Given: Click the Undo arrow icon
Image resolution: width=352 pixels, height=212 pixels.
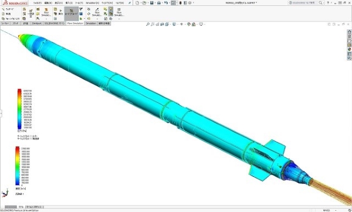Looking at the screenshot, I should pyautogui.click(x=165, y=3).
